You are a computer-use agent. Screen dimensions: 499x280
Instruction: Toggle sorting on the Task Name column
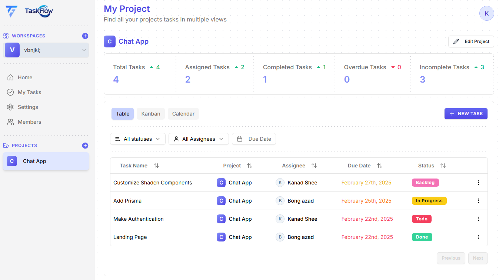click(156, 166)
